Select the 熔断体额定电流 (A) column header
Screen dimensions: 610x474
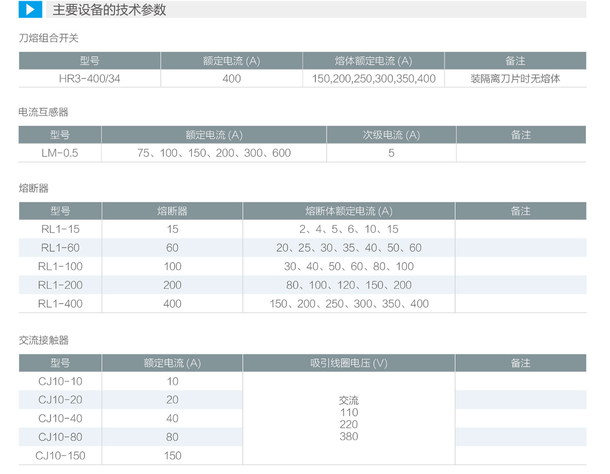tap(348, 211)
